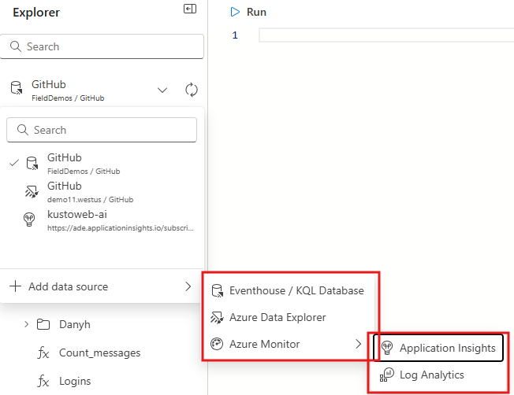Click the Azure Data Explorer icon
This screenshot has width=514, height=395.
click(x=216, y=317)
